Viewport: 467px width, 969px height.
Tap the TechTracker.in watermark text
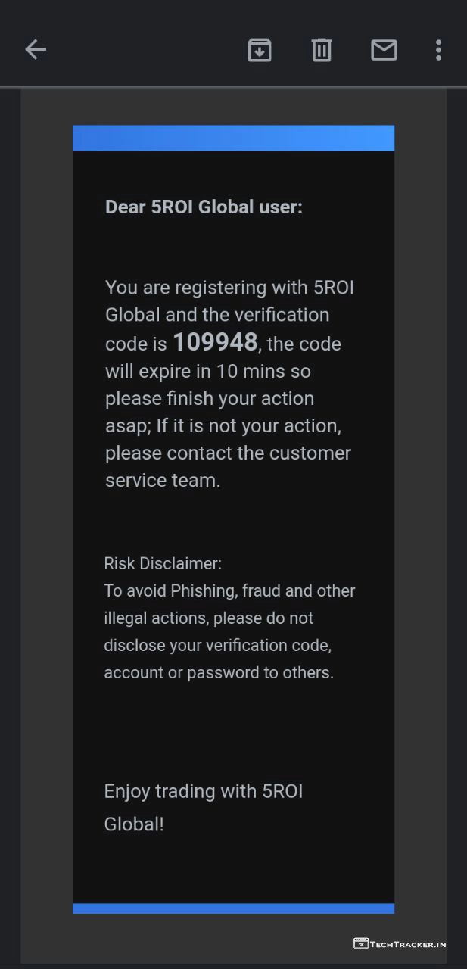(408, 944)
